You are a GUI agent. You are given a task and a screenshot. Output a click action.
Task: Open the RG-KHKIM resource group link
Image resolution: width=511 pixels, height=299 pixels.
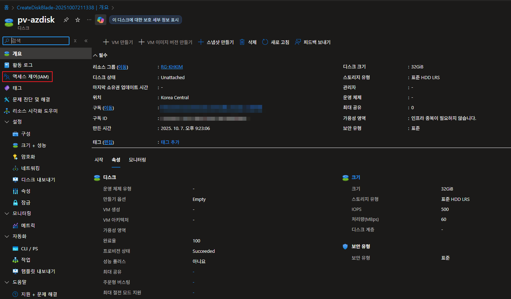[x=172, y=67]
